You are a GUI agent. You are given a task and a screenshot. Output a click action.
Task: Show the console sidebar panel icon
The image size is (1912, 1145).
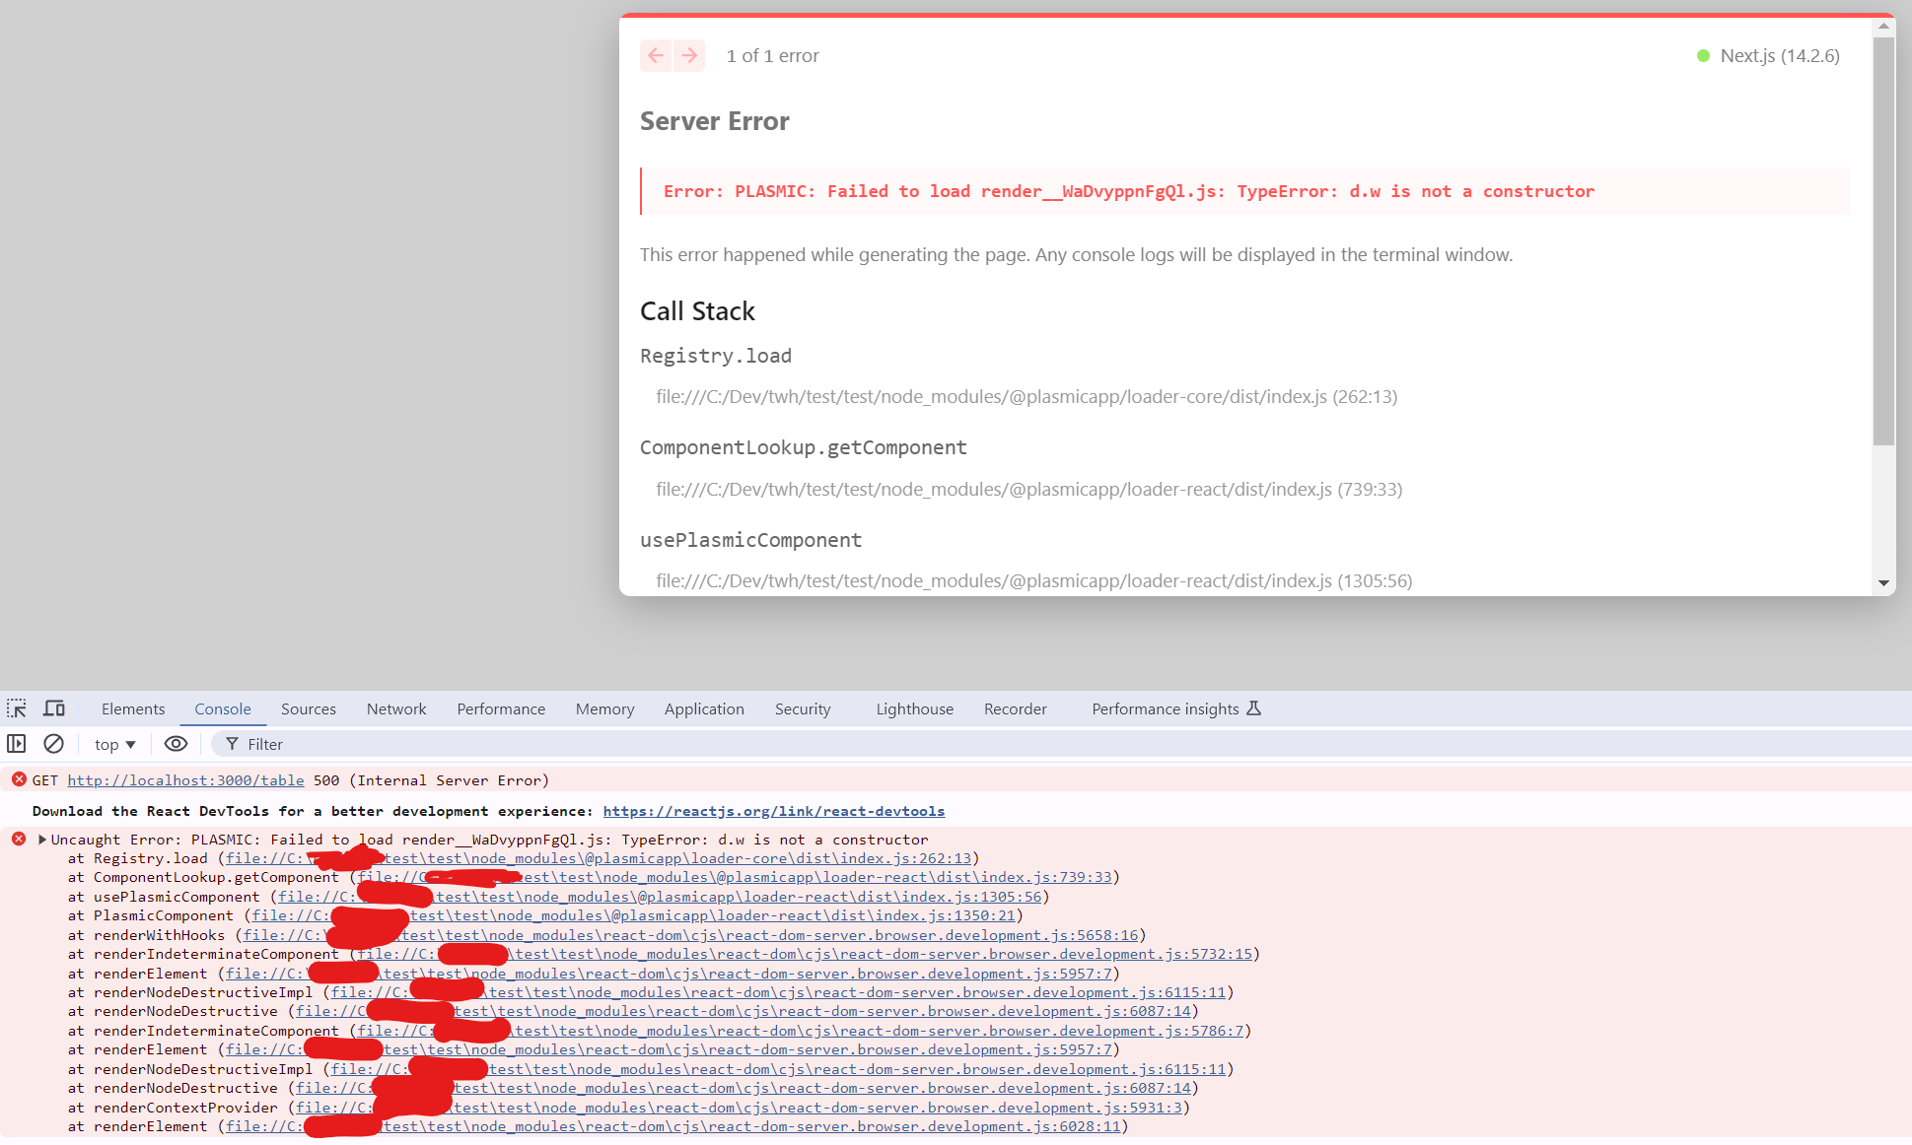click(x=17, y=744)
